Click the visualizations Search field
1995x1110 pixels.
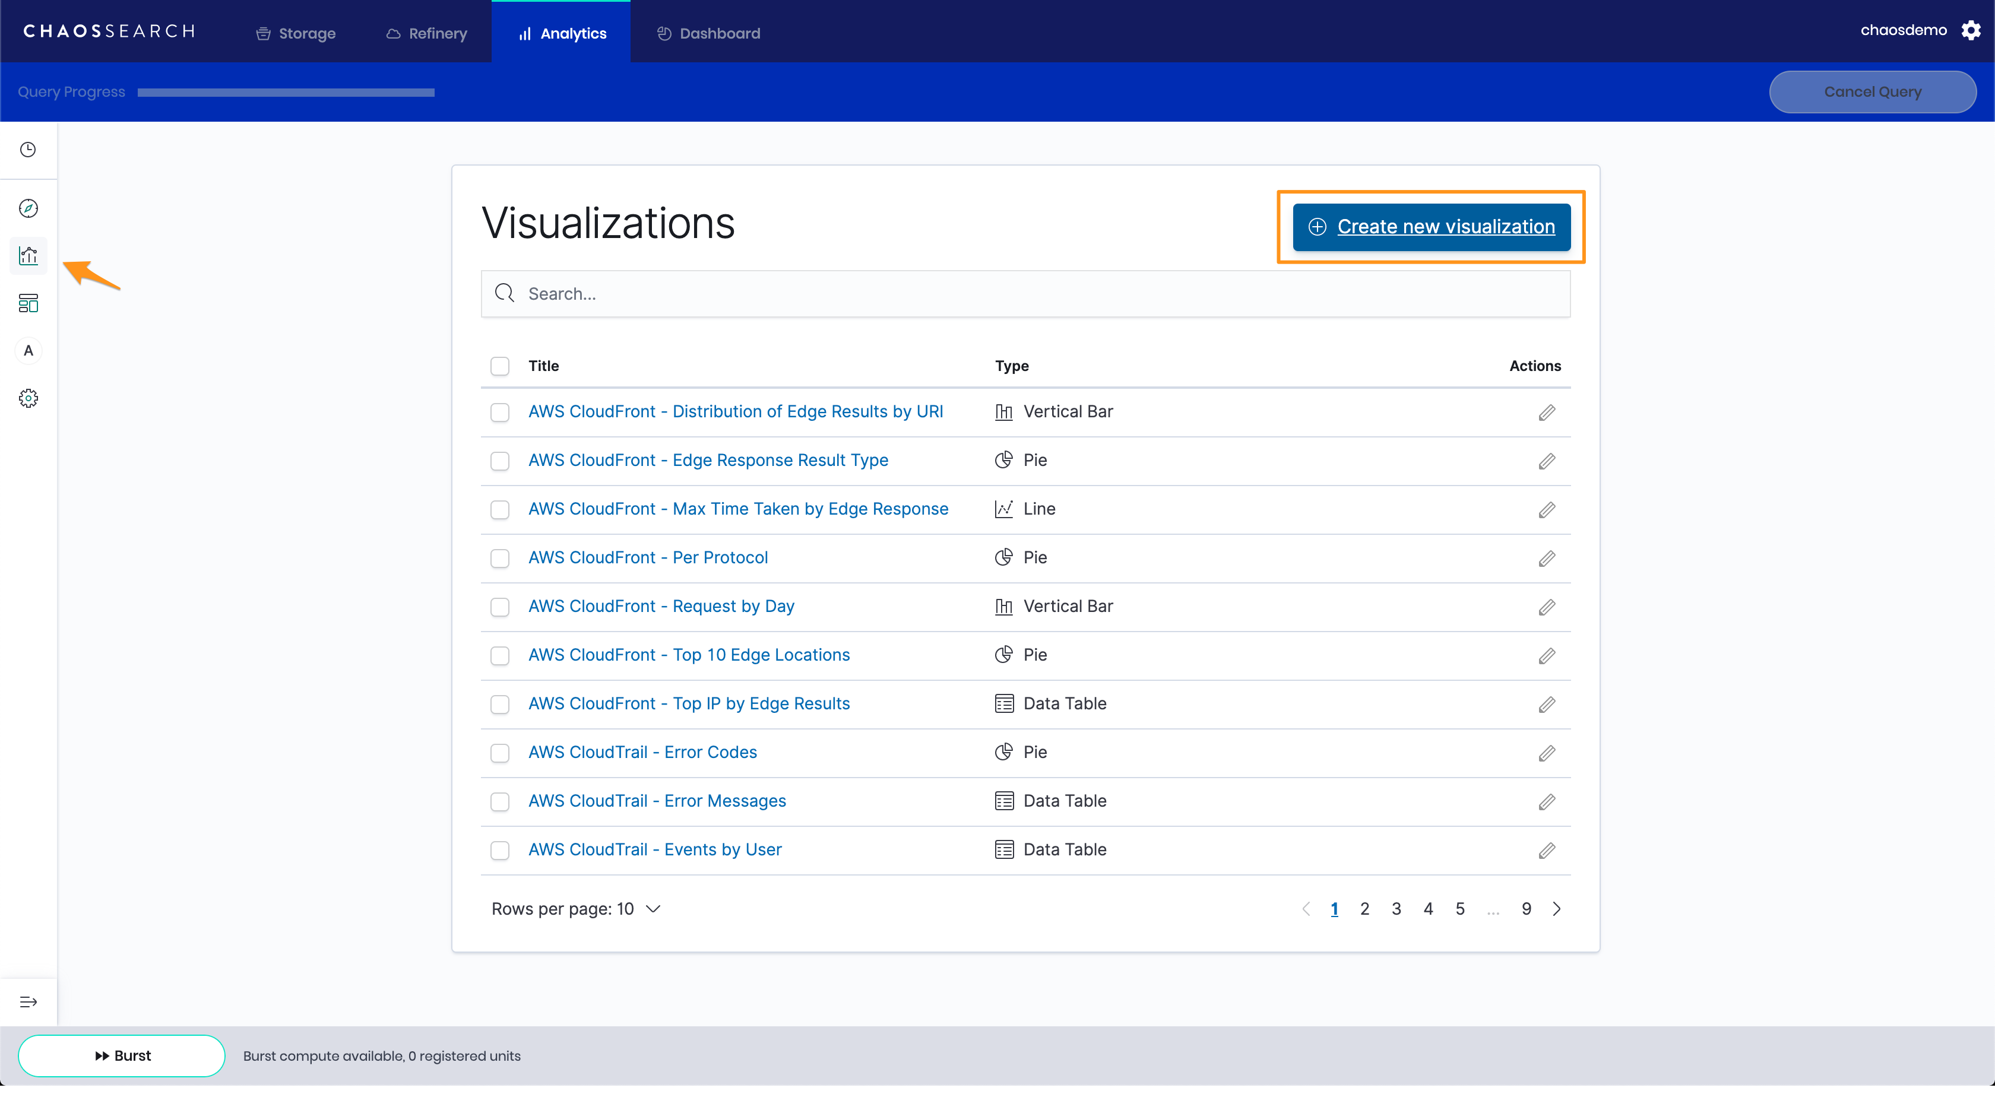pyautogui.click(x=1025, y=293)
